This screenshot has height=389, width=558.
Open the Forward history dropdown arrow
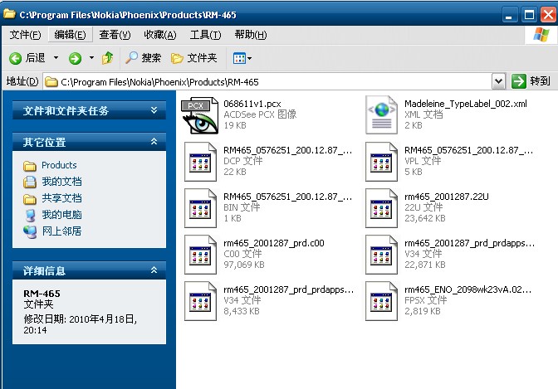(91, 57)
